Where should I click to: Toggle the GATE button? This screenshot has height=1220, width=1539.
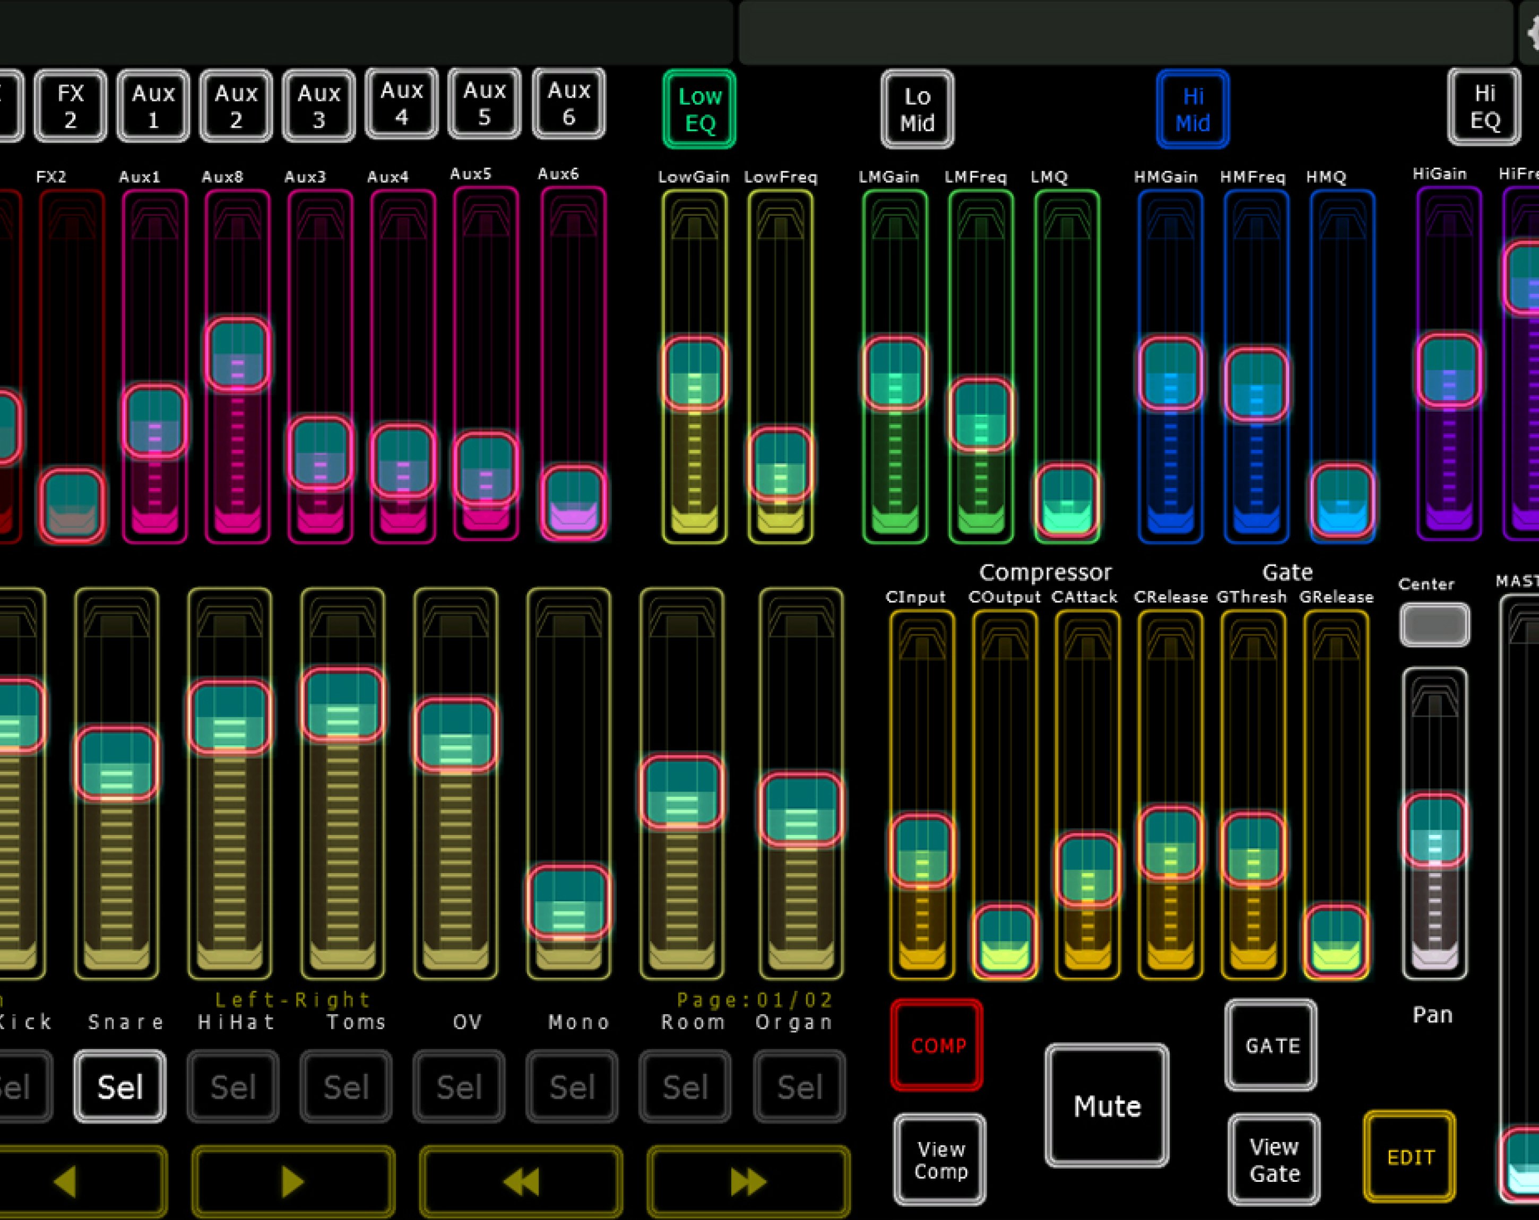point(1272,1045)
